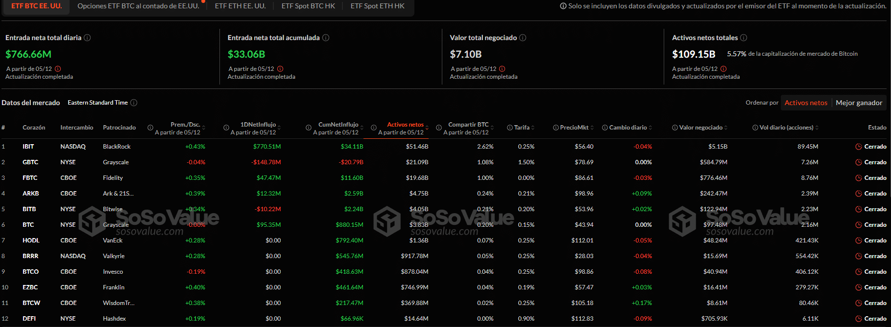Click info icon next to Entrada neta total acumulada

click(x=326, y=38)
